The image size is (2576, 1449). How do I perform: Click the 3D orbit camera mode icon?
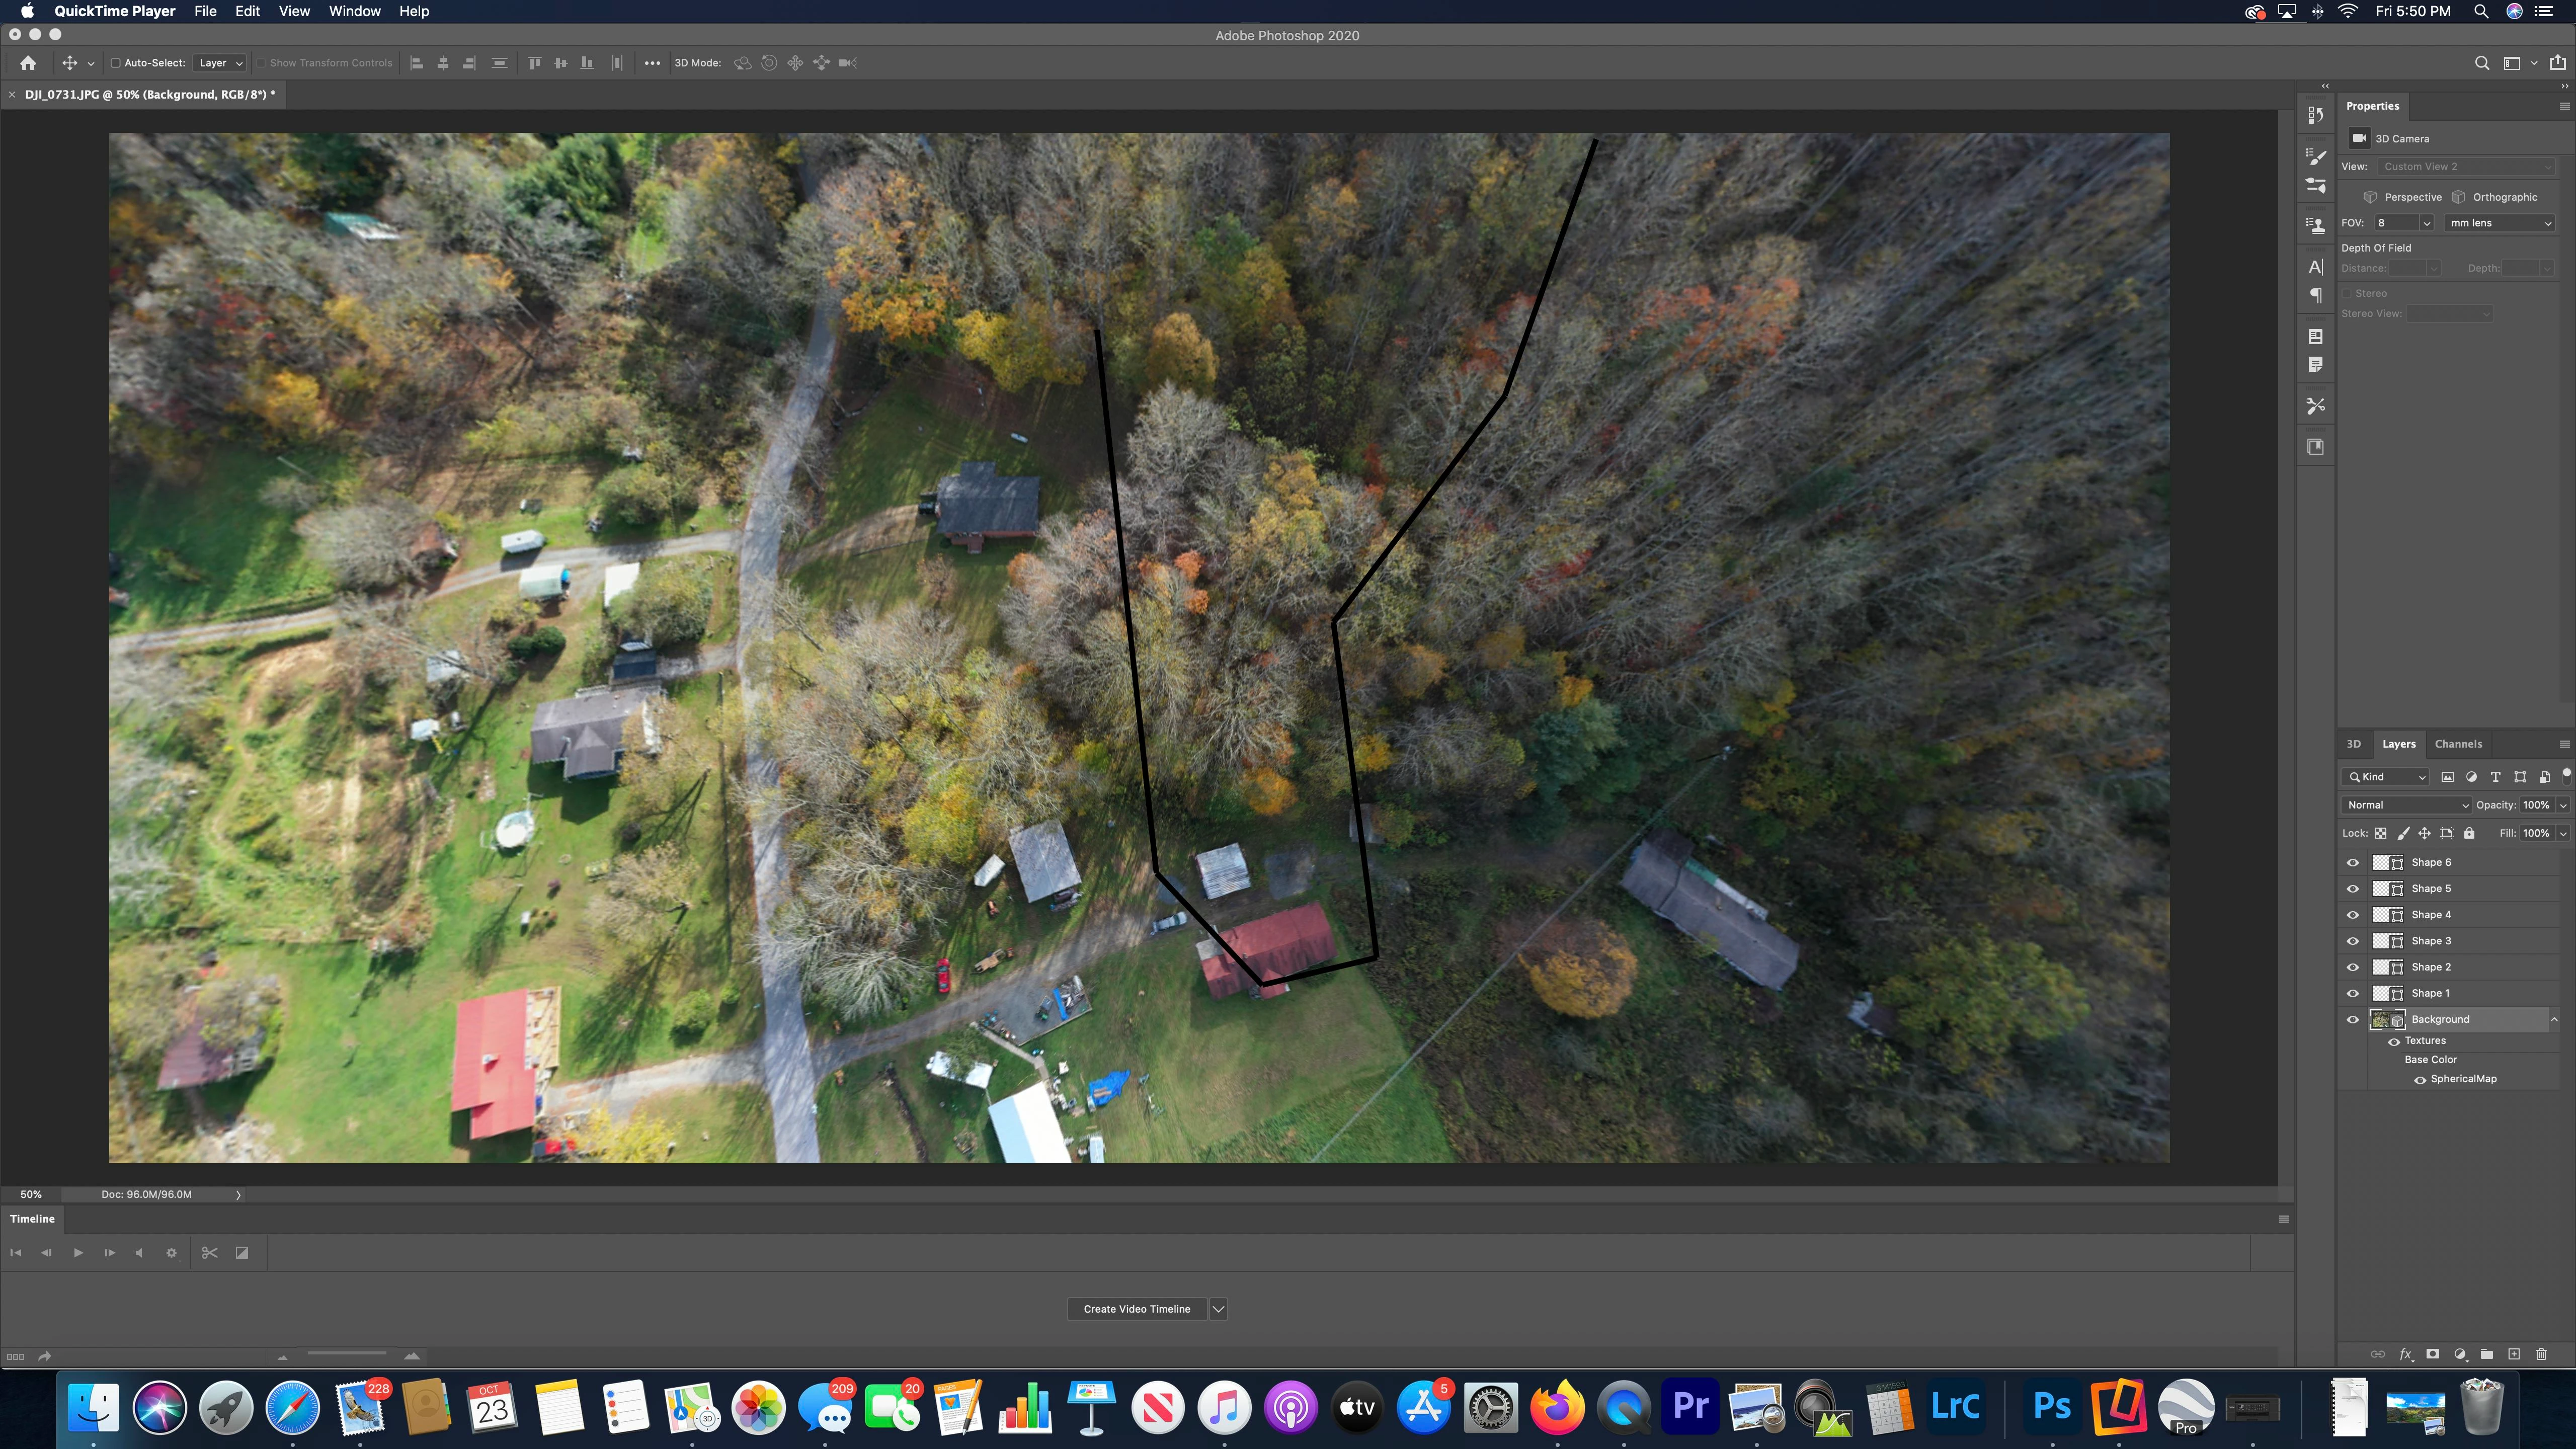click(742, 63)
